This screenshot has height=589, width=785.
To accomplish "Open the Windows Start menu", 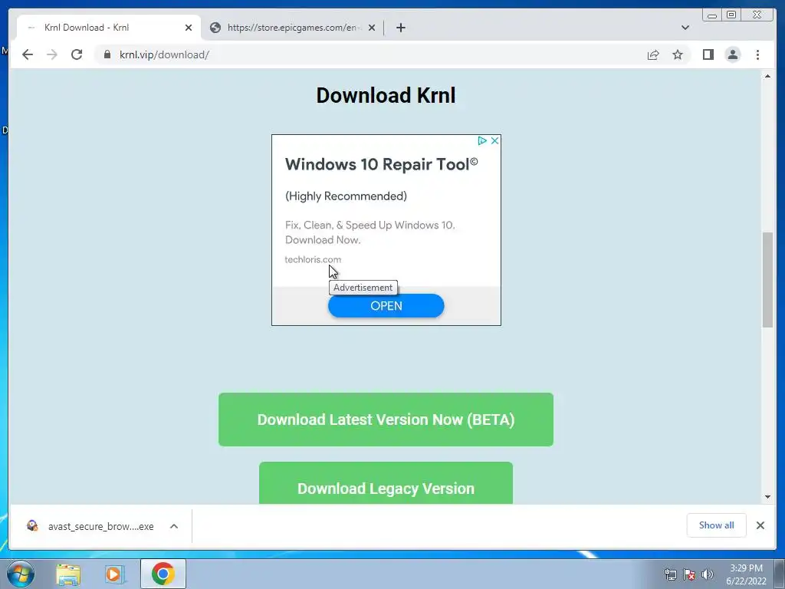I will (x=21, y=574).
